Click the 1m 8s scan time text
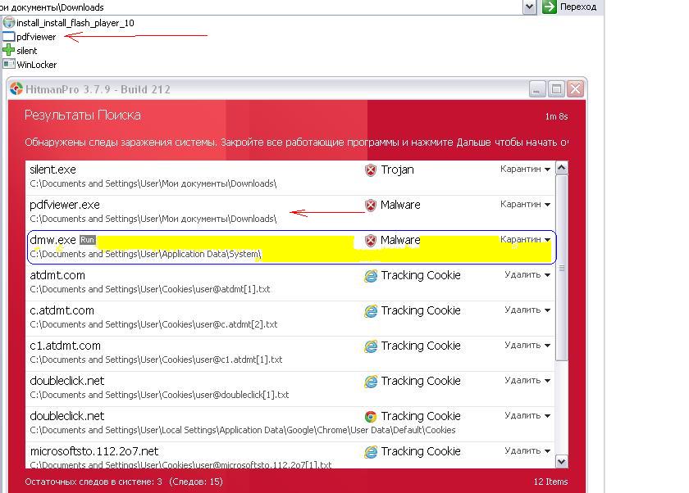Viewport: 689px width, 493px height. tap(556, 116)
